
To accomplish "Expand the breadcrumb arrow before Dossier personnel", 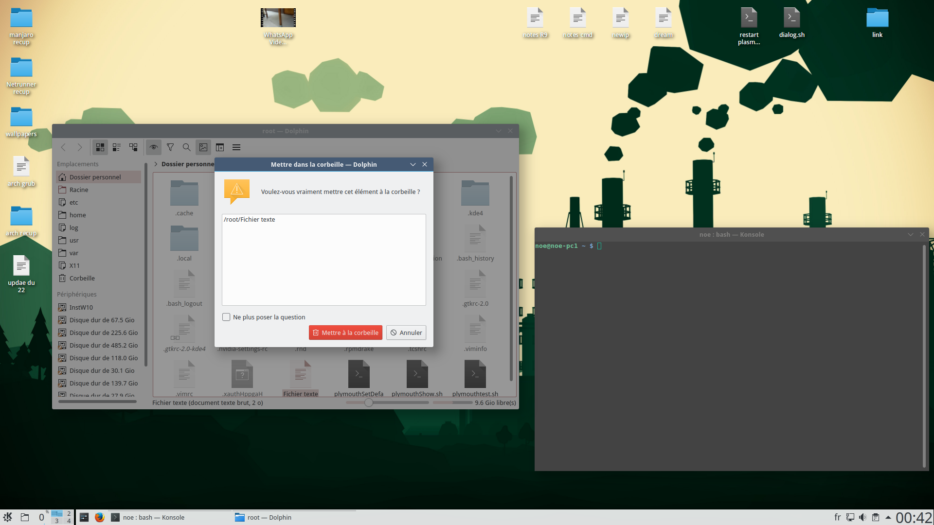I will [x=156, y=164].
